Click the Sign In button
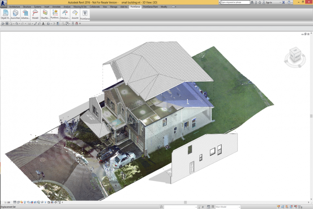This screenshot has height=209, width=313. (x=268, y=2)
